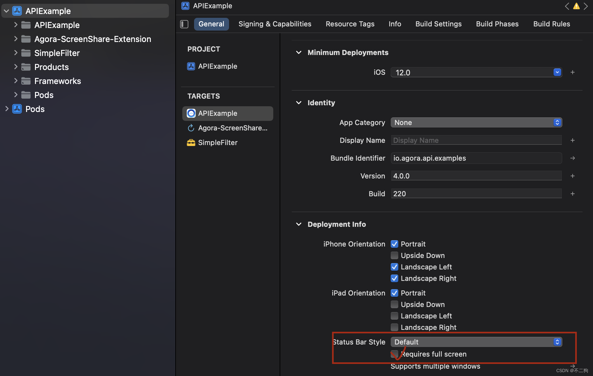
Task: Select the SimpleFilter target row
Action: [x=228, y=143]
